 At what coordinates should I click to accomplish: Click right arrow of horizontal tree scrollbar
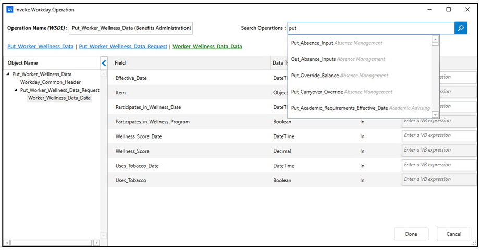[96, 243]
